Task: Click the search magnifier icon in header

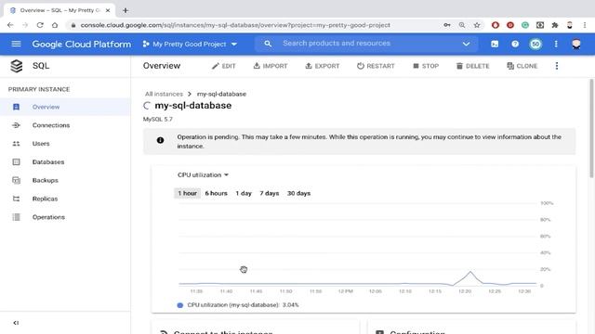Action: pos(268,44)
